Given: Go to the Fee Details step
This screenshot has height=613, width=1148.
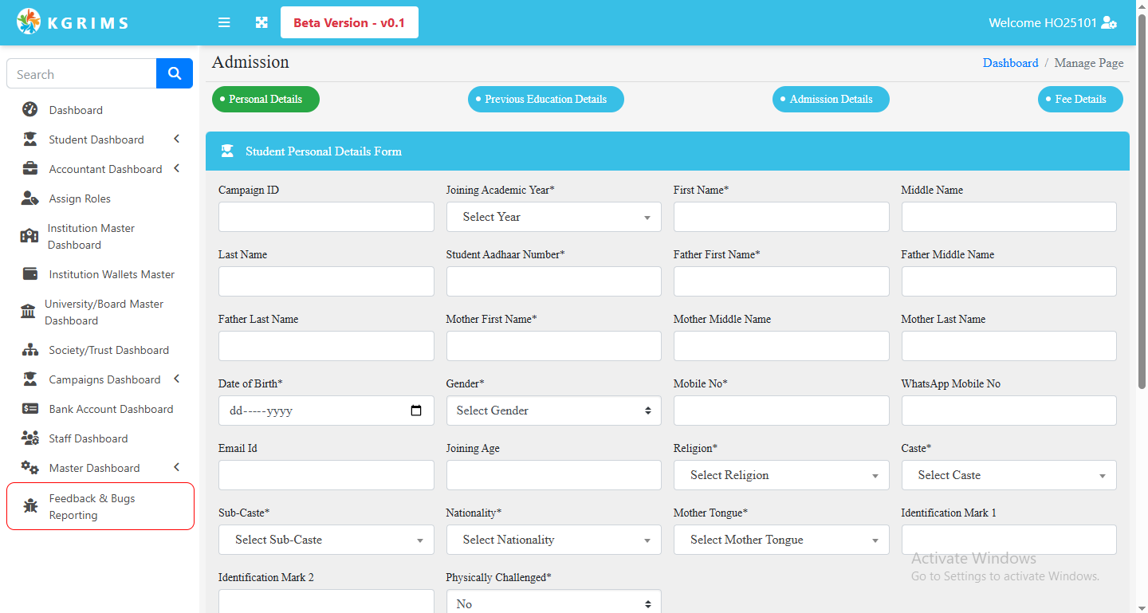Looking at the screenshot, I should click(1079, 100).
